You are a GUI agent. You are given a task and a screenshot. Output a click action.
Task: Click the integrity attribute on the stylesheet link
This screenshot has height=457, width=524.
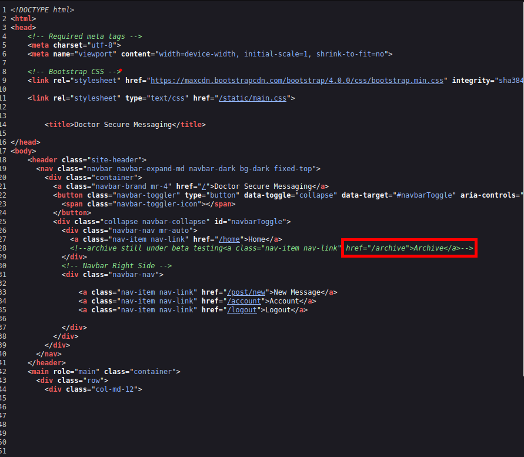point(471,81)
